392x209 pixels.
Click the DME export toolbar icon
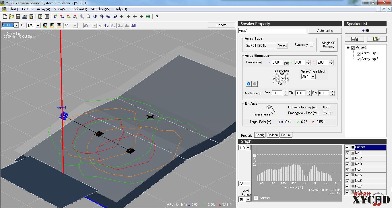tap(25, 17)
